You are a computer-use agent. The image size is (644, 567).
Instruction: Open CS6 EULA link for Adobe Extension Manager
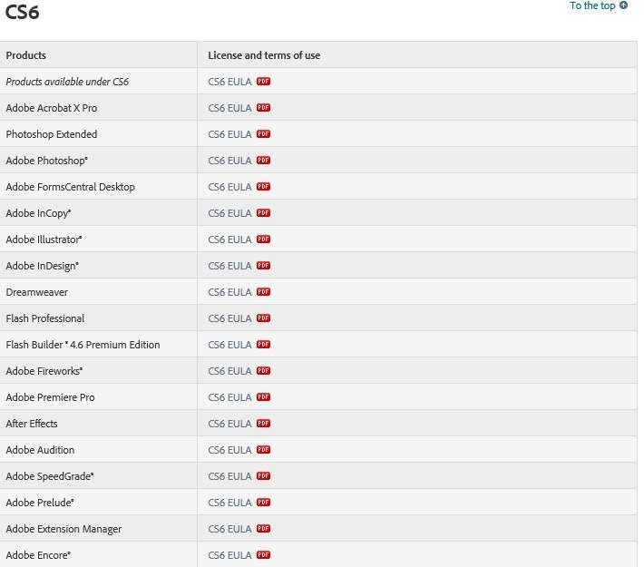[229, 529]
